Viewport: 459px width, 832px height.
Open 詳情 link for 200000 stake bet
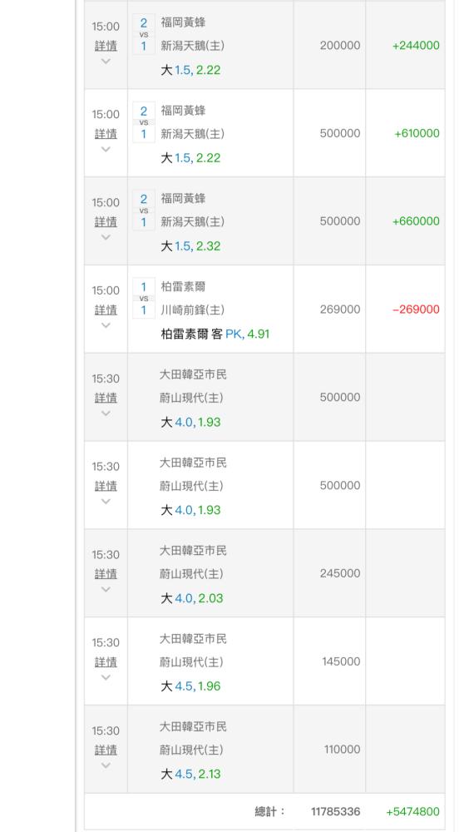[106, 46]
